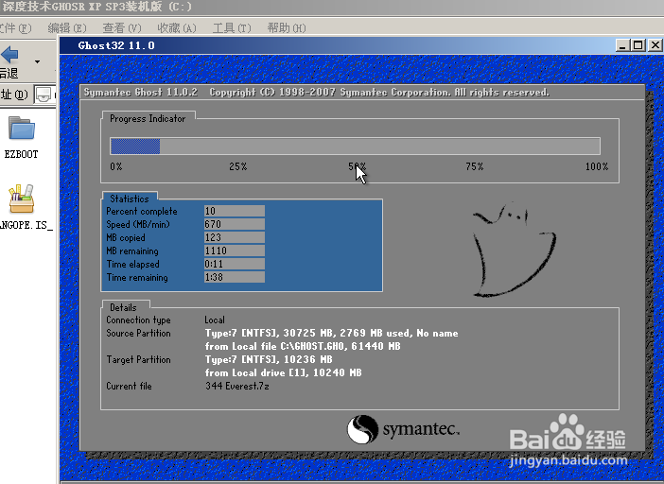Click the Statistics panel heading
Image resolution: width=664 pixels, height=484 pixels.
130,199
